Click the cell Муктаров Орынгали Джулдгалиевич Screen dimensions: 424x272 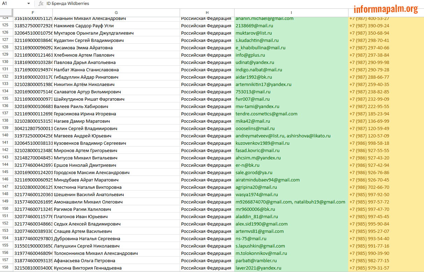116,33
